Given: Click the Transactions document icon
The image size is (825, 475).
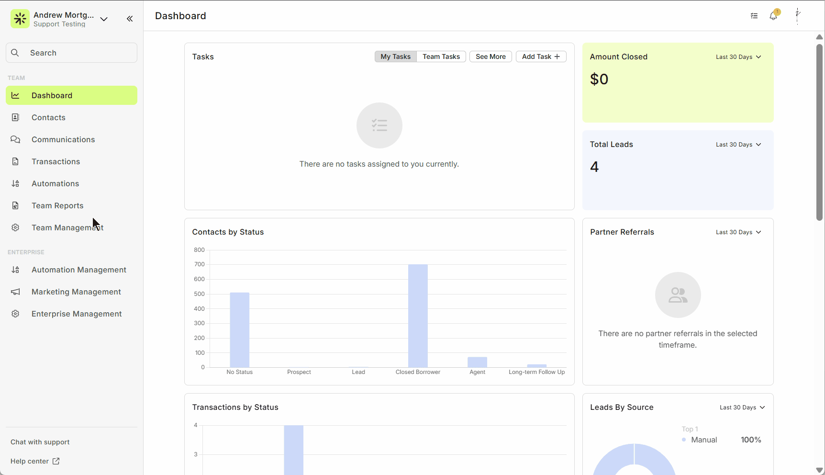Looking at the screenshot, I should [15, 161].
